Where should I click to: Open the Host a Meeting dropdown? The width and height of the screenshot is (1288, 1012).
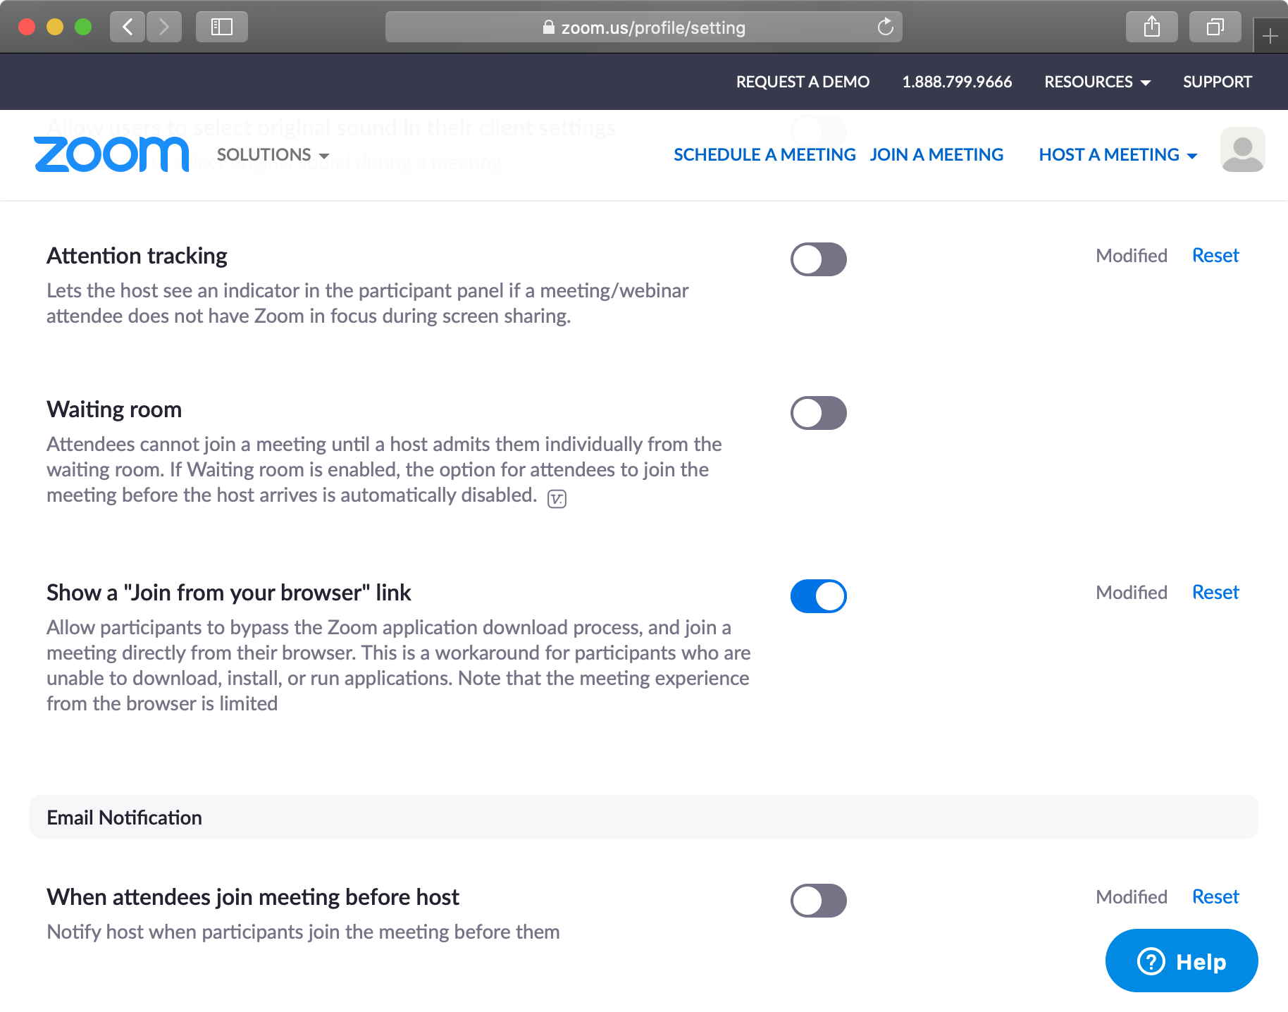(1117, 154)
